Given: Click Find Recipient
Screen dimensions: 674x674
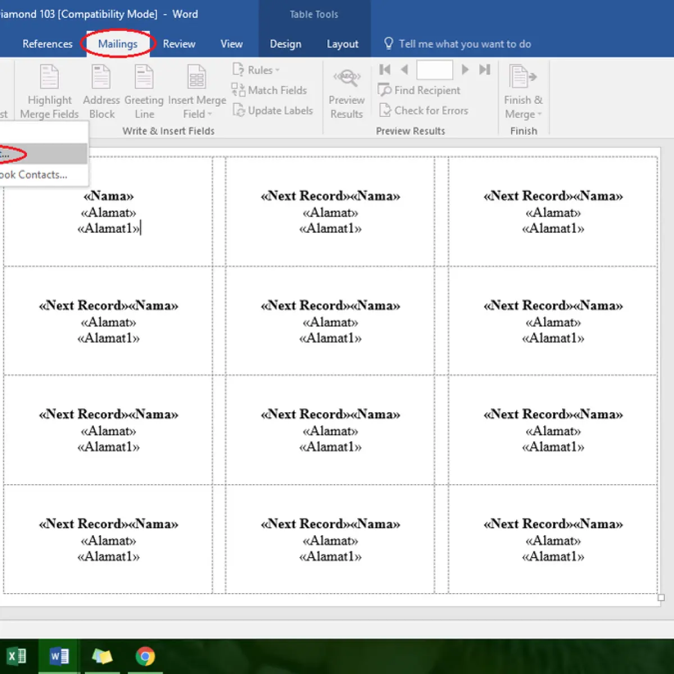Looking at the screenshot, I should tap(420, 90).
